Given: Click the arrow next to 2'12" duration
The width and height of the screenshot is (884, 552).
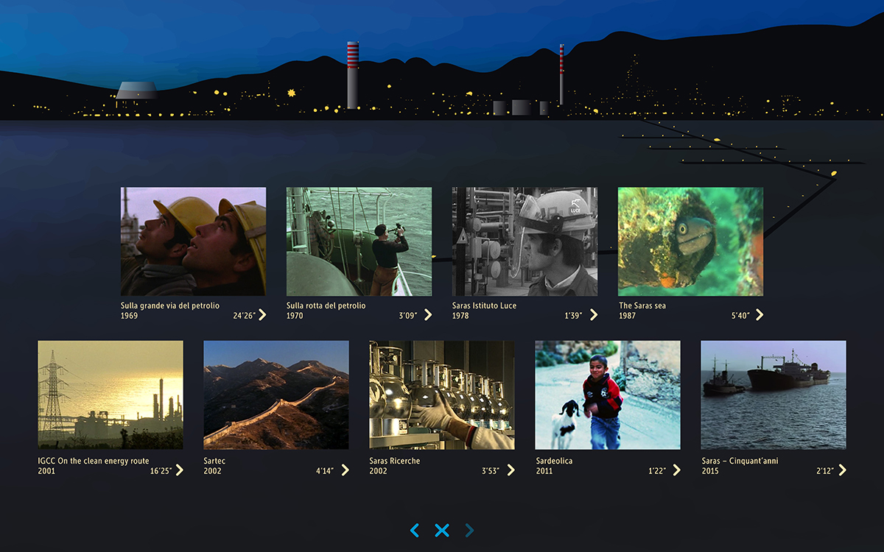Looking at the screenshot, I should tap(843, 470).
